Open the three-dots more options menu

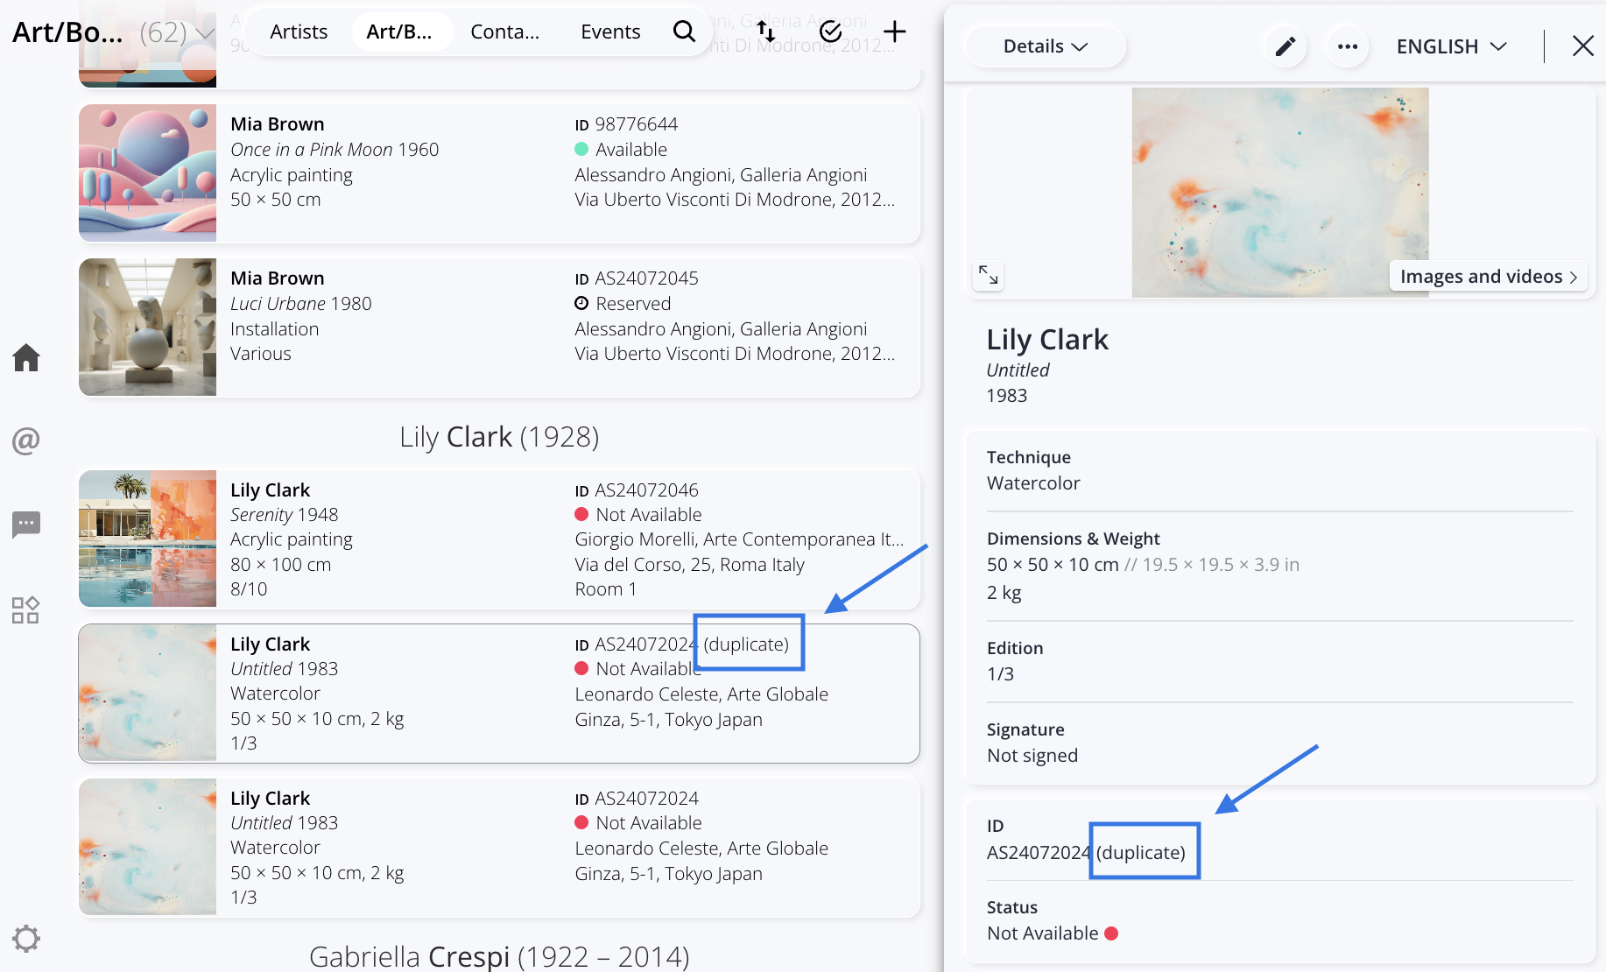[x=1348, y=46]
